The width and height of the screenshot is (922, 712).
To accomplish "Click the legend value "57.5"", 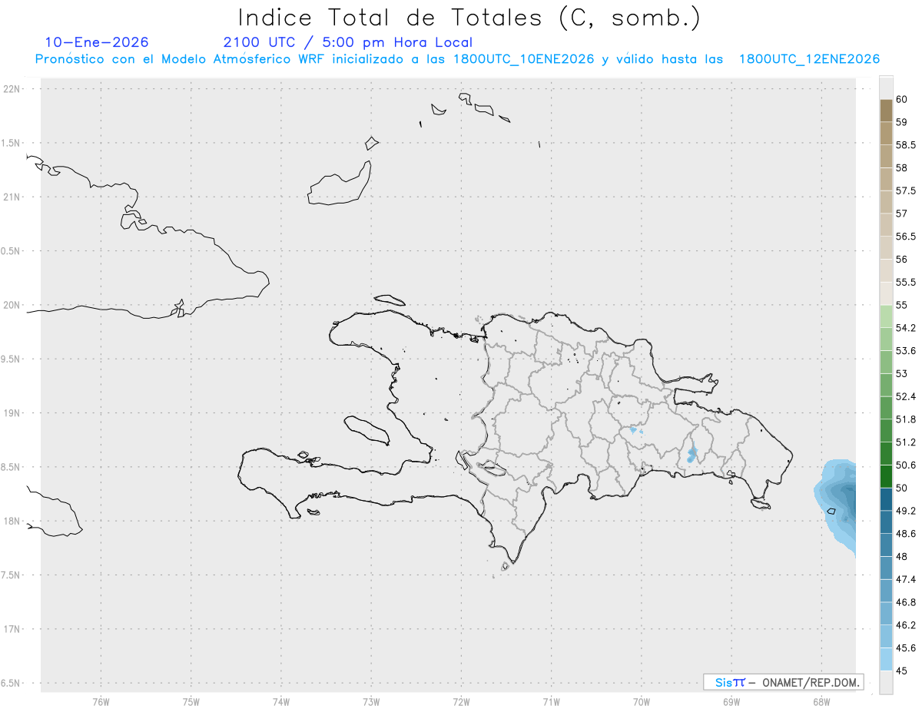I will [x=906, y=190].
